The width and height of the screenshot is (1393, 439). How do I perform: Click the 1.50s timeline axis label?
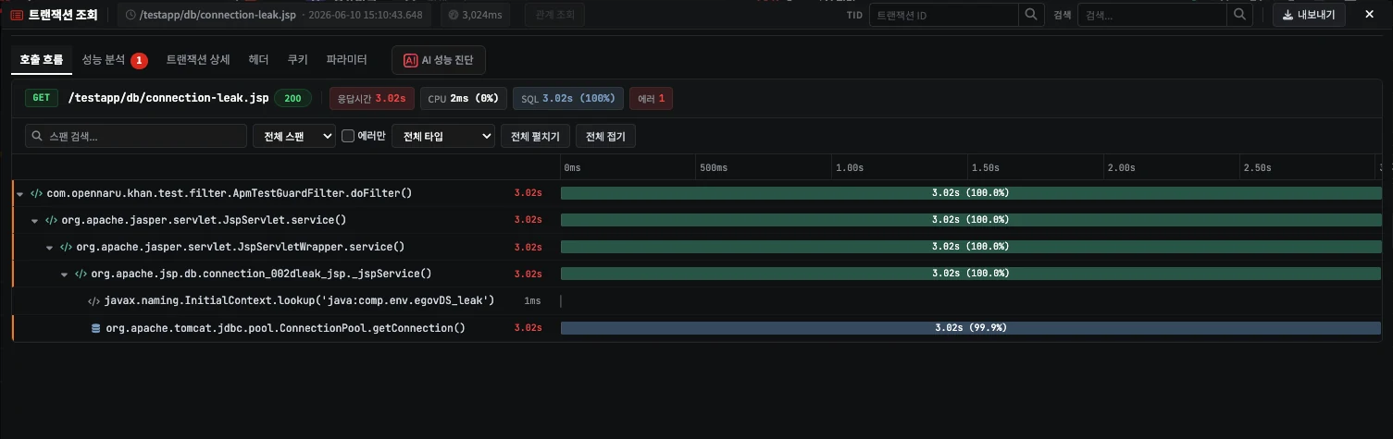click(985, 168)
